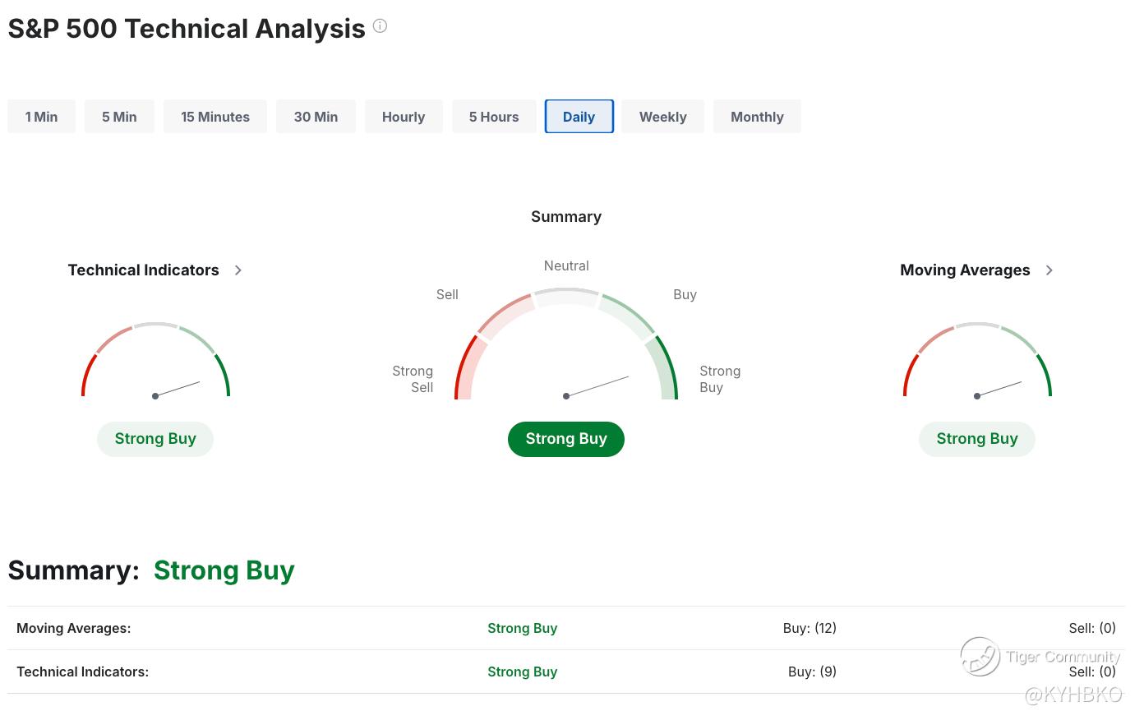
Task: Click the Neutral label on Summary gauge
Action: coord(566,266)
